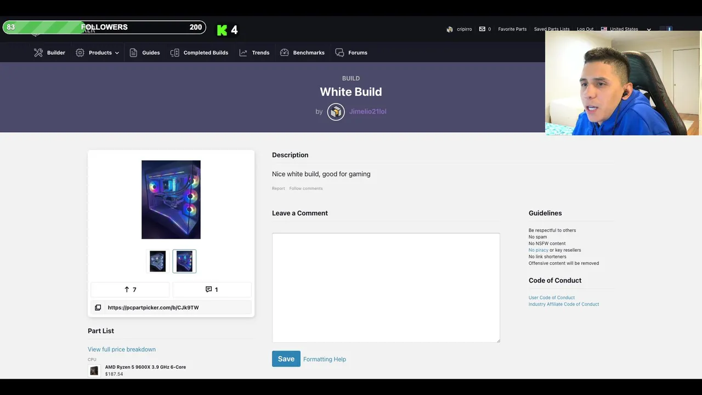Click the Benchmarks gauge icon
Image resolution: width=702 pixels, height=395 pixels.
point(284,53)
